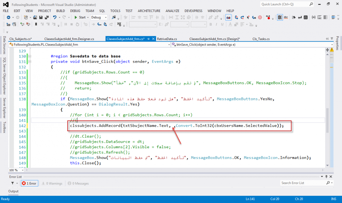342x203 pixels.
Task: Switch to the Cls_Subjects.cs tab
Action: click(x=21, y=39)
